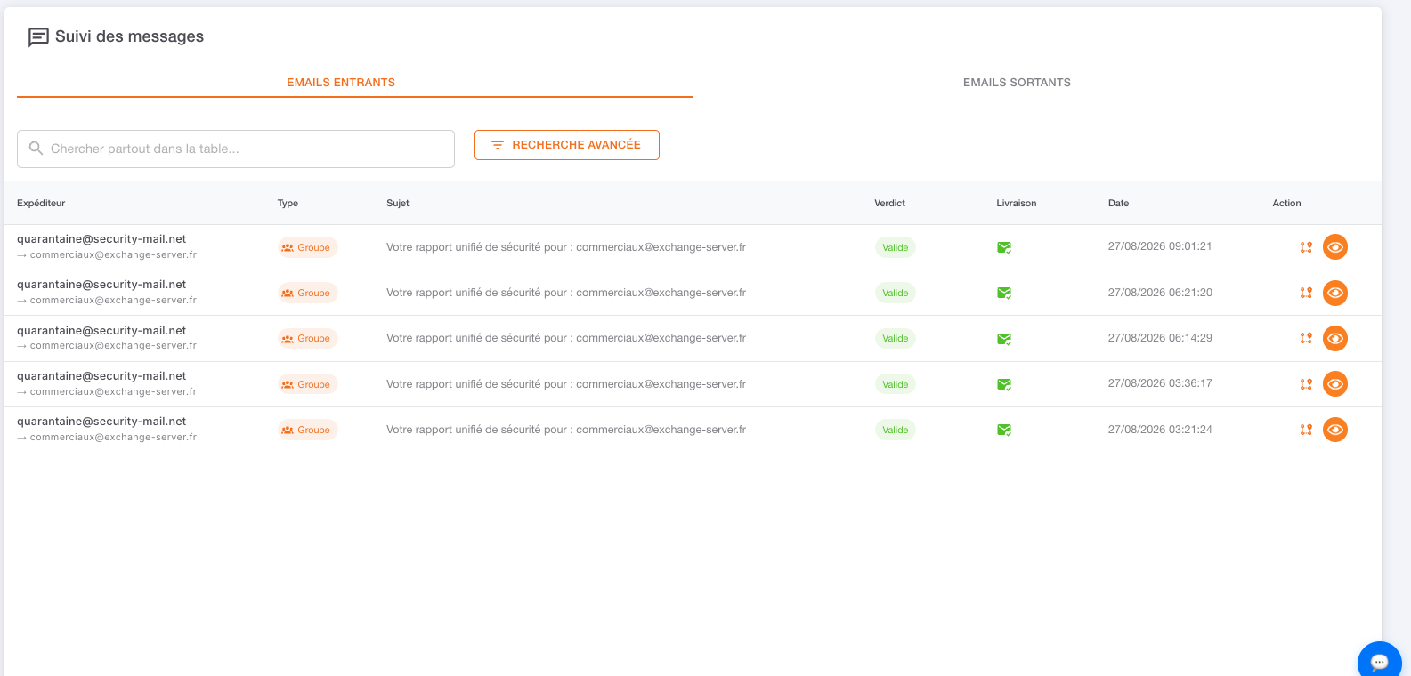This screenshot has height=676, width=1411.
Task: View the email received at 06:21:20
Action: point(1335,293)
